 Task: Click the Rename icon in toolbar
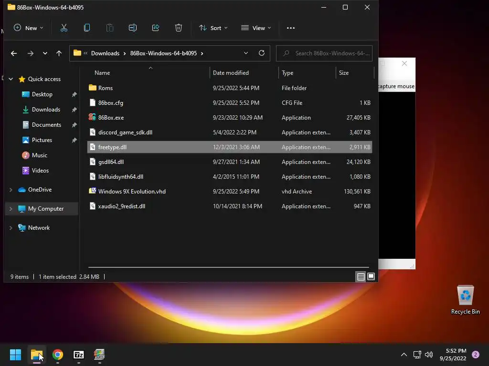point(133,28)
